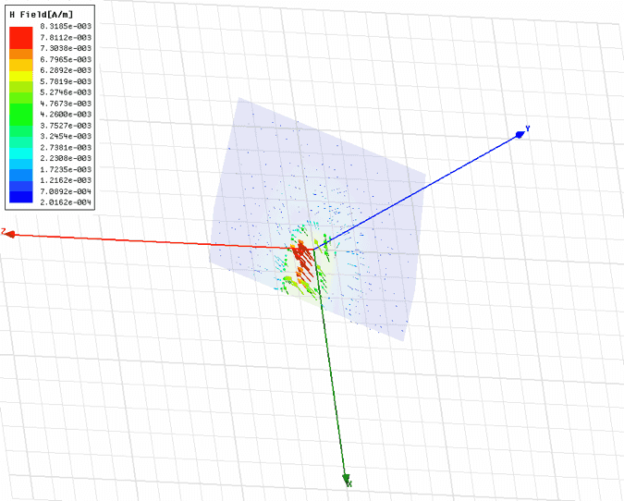Viewport: 624px width, 501px height.
Task: Pick the red band in the legend
Action: [x=20, y=38]
